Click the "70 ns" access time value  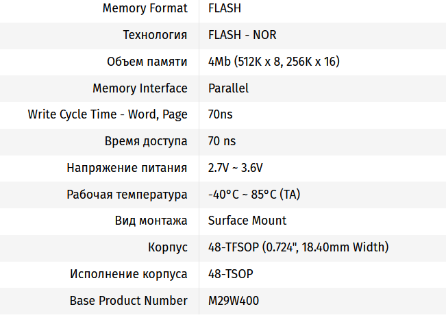coord(221,141)
